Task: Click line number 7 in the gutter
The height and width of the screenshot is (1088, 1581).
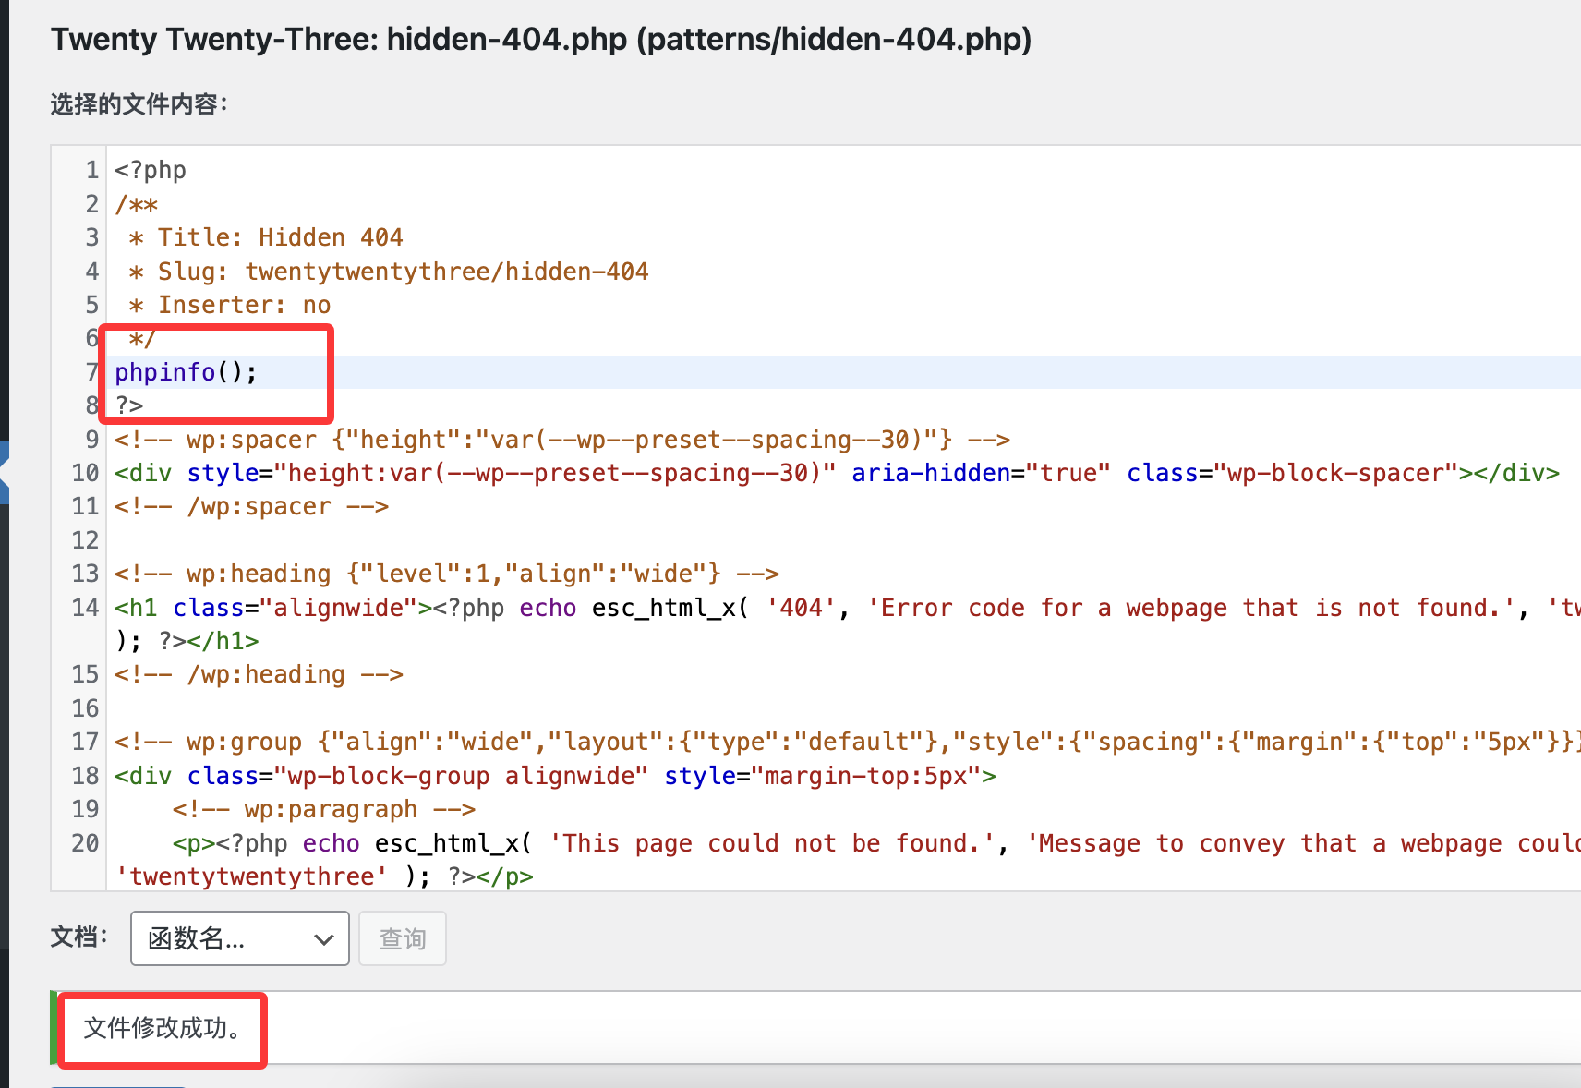Action: [x=91, y=372]
